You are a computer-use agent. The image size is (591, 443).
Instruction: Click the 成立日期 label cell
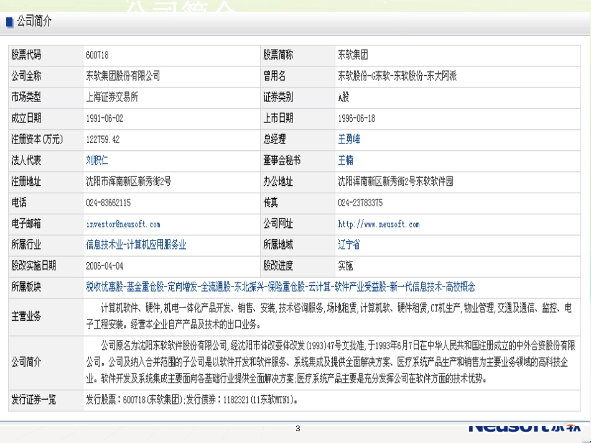pos(45,119)
